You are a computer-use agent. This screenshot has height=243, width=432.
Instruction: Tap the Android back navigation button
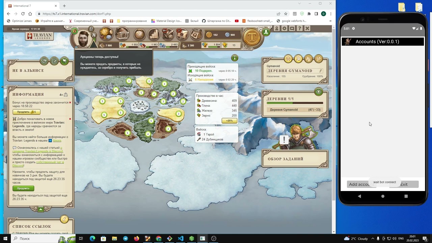(x=359, y=196)
